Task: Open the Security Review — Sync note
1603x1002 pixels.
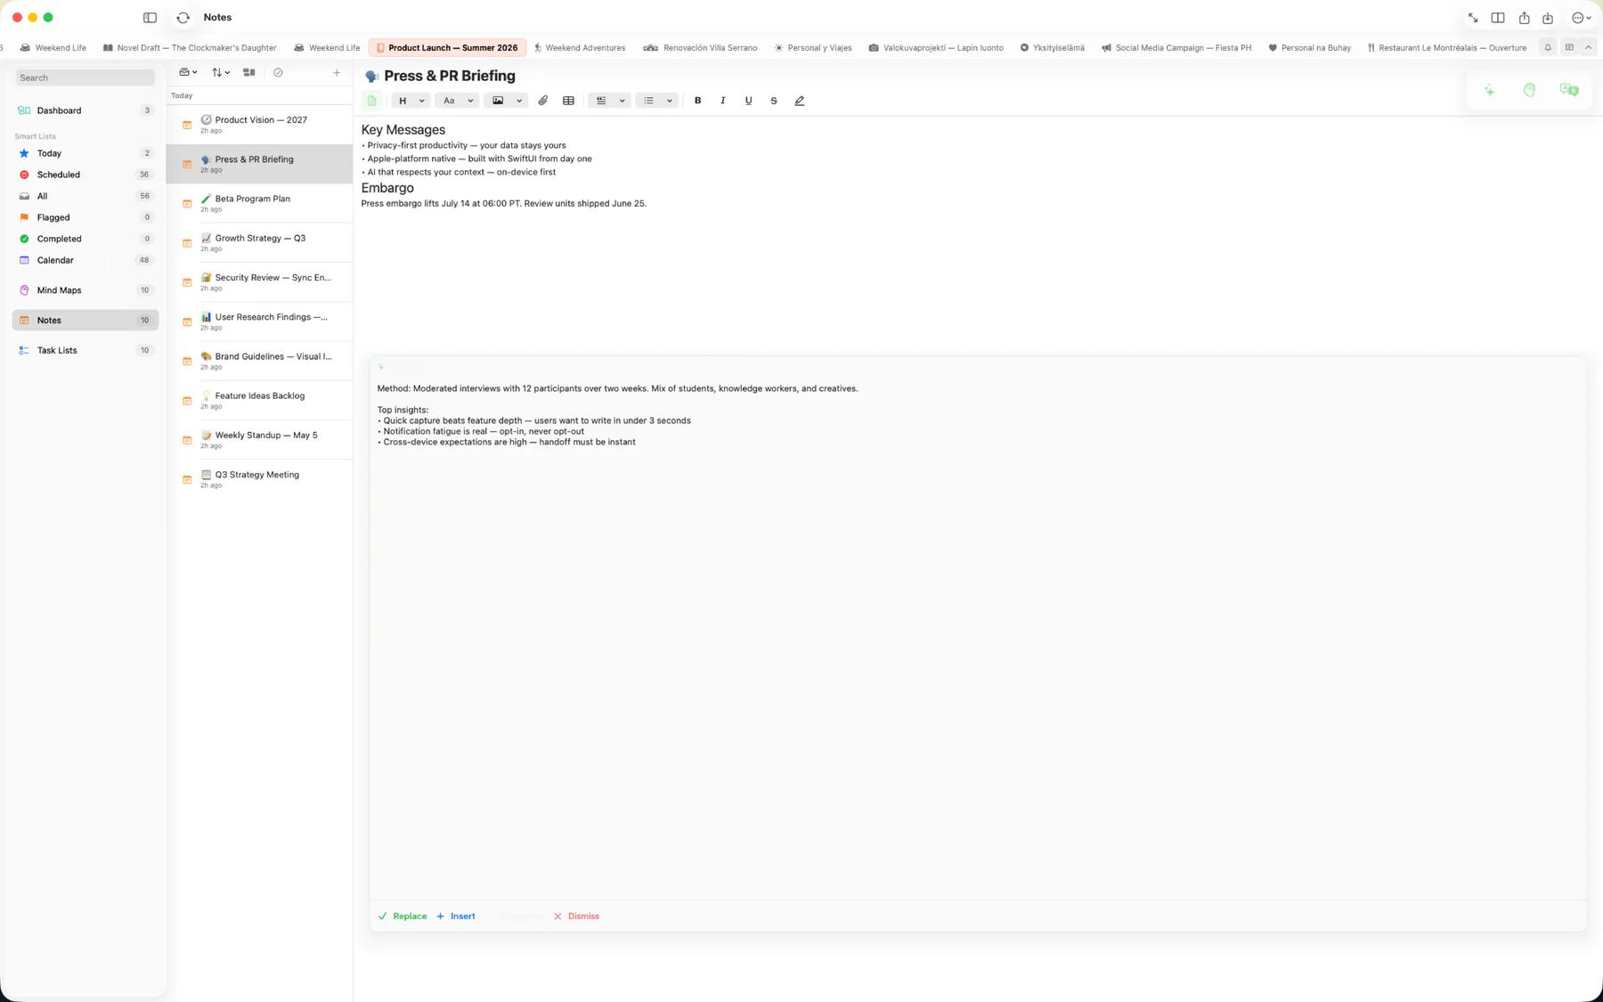Action: coord(259,282)
